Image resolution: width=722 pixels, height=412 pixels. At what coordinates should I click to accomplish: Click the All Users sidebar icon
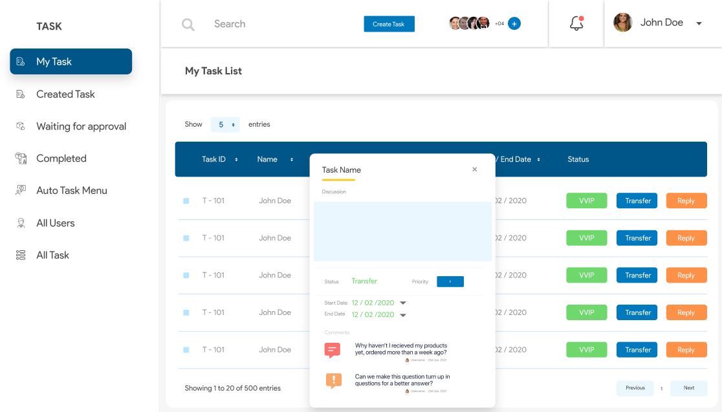point(20,222)
